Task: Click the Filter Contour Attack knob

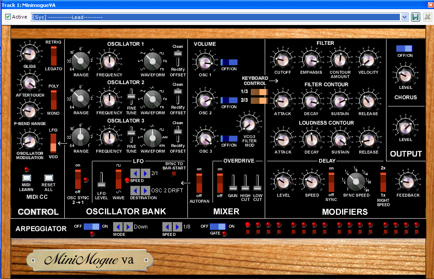Action: pyautogui.click(x=282, y=101)
